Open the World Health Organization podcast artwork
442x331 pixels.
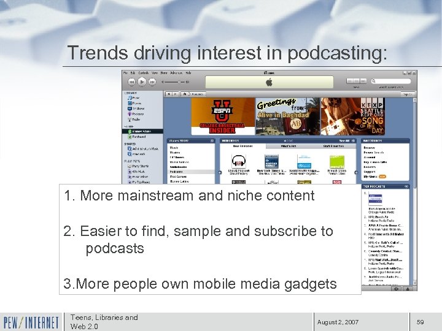[x=304, y=162]
